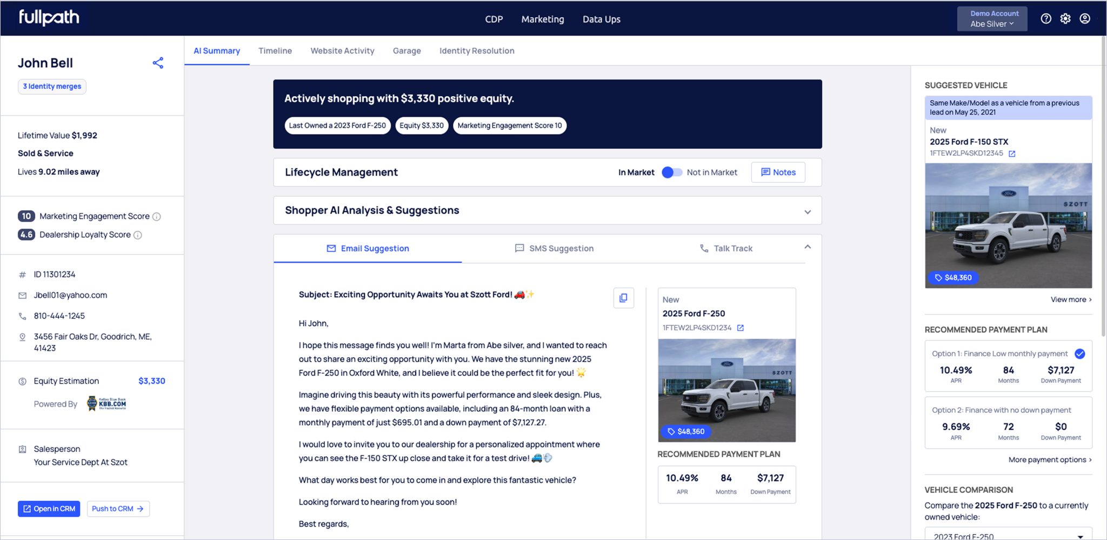Image resolution: width=1107 pixels, height=540 pixels.
Task: Click the Open in CRM button
Action: [x=49, y=509]
